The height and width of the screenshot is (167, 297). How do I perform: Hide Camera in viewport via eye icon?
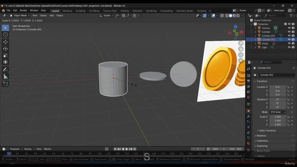[x=289, y=28]
